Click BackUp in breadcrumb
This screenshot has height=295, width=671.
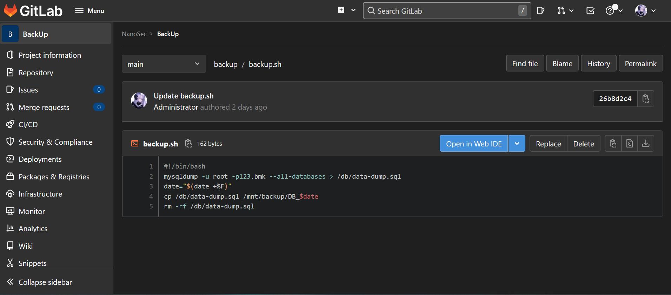click(x=168, y=34)
